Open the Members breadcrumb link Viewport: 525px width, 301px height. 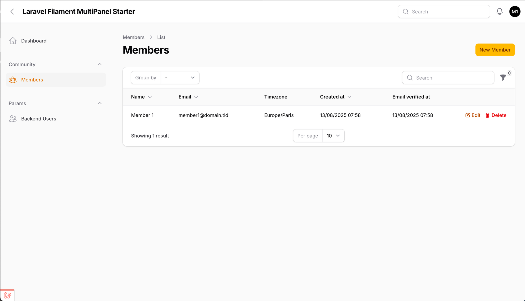(x=133, y=37)
